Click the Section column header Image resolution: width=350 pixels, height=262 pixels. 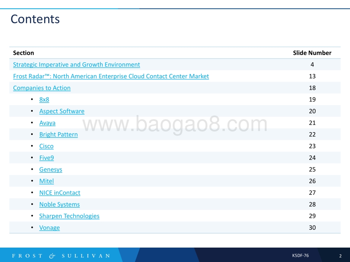pyautogui.click(x=24, y=53)
